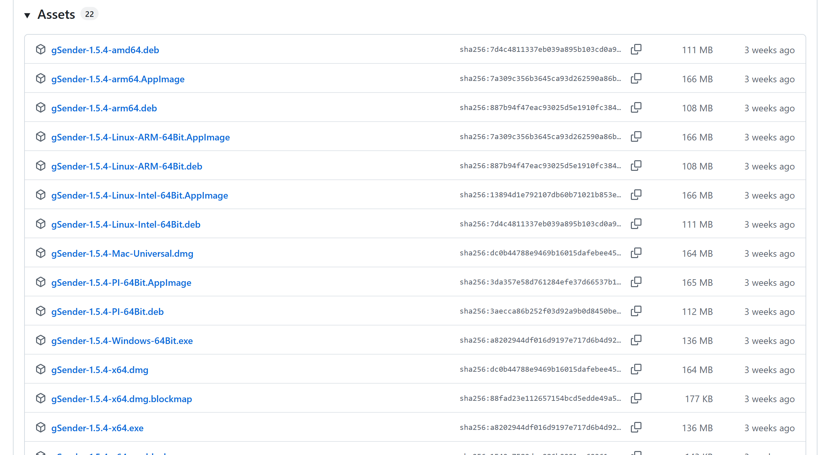
Task: Click the Assets count badge 22
Action: click(x=89, y=14)
